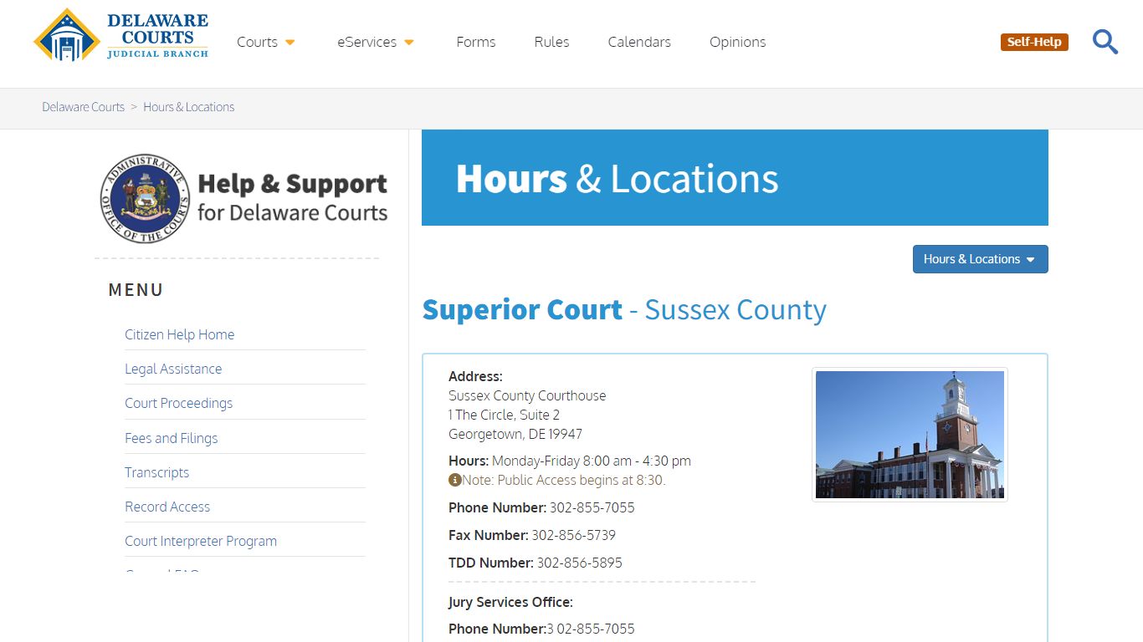
Task: Click the Sussex County Courthouse address text
Action: pos(527,395)
